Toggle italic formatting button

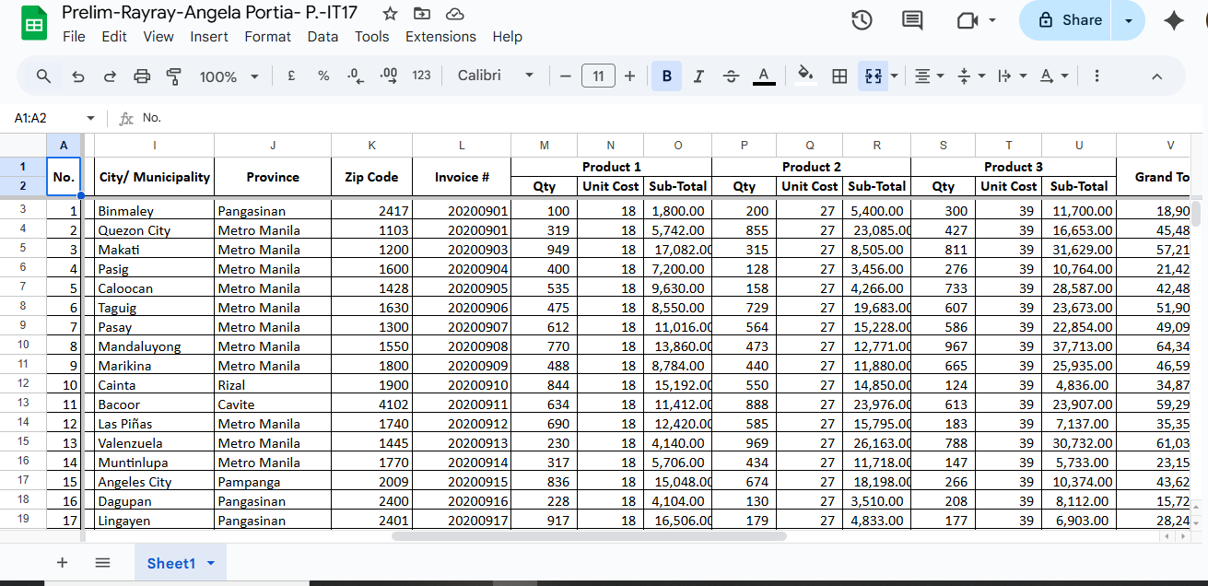pyautogui.click(x=698, y=76)
